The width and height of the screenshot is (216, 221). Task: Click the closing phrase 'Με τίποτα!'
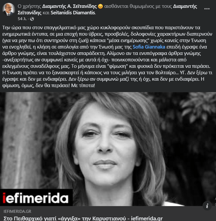[x=83, y=85]
